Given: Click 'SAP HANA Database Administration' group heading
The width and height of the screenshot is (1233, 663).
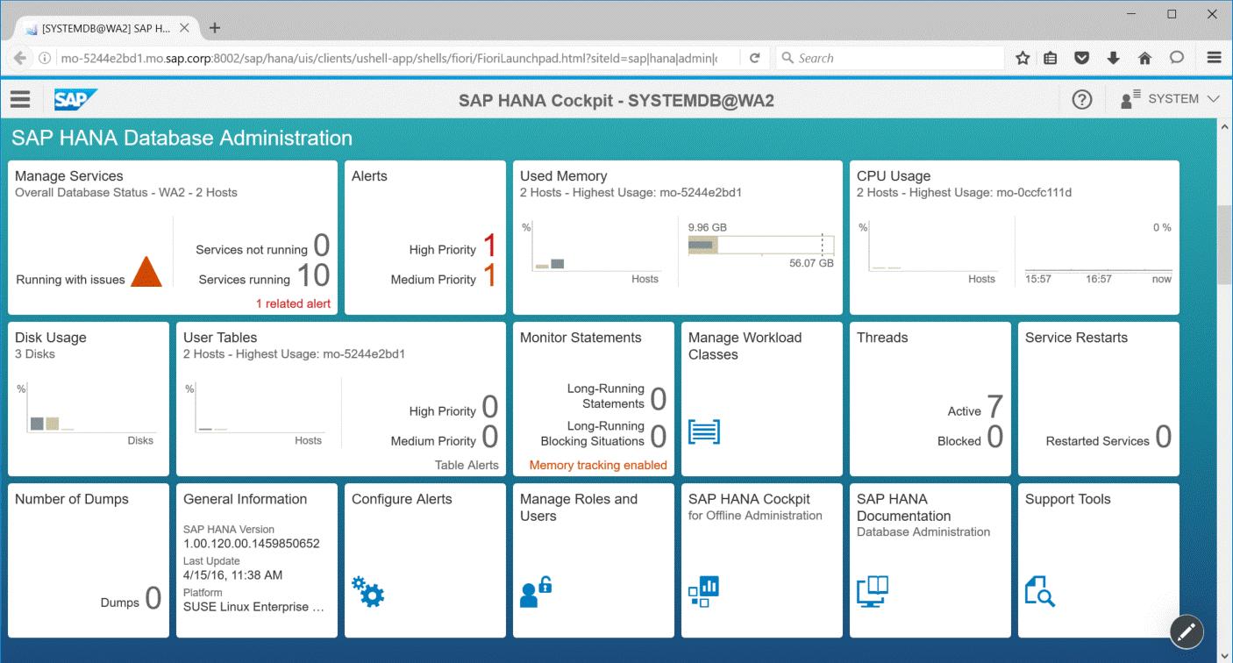Looking at the screenshot, I should [182, 138].
